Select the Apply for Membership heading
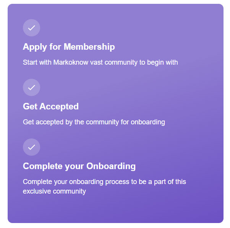The width and height of the screenshot is (230, 228). [x=69, y=47]
